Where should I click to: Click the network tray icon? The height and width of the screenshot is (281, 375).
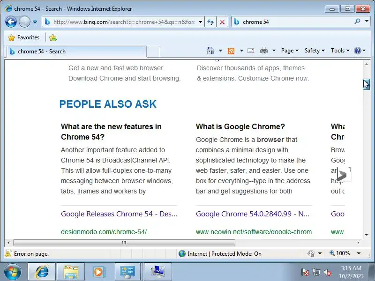pyautogui.click(x=316, y=272)
